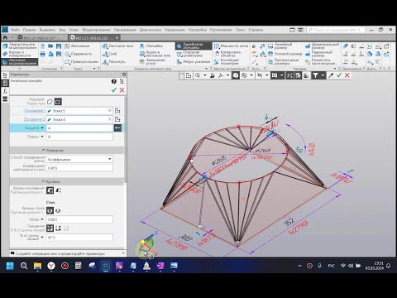Choose the Сгиб bend tool
This screenshot has height=298, width=397.
pos(110,54)
